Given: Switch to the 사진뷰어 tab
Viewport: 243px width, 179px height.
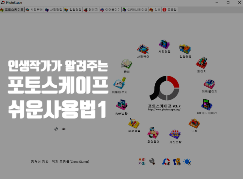Looking at the screenshot, I should [x=34, y=10].
